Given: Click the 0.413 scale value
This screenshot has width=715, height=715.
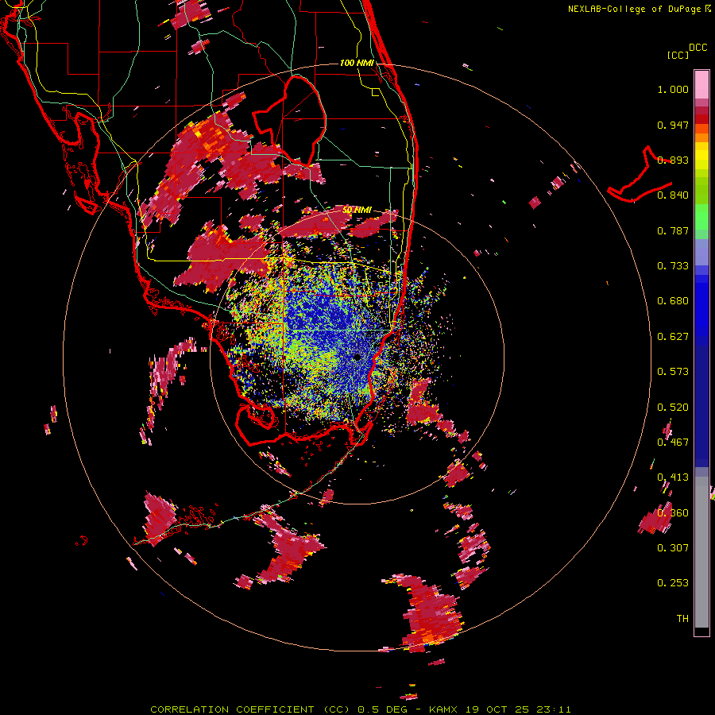Looking at the screenshot, I should click(673, 477).
